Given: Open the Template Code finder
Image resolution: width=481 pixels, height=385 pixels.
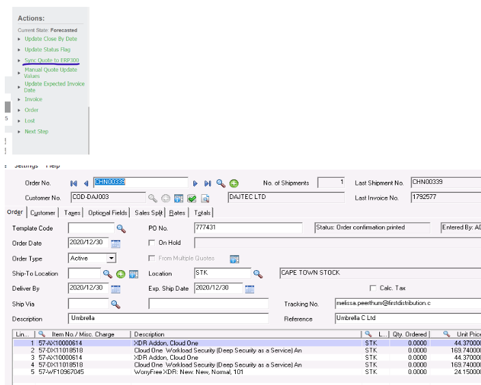Looking at the screenshot, I should 121,228.
